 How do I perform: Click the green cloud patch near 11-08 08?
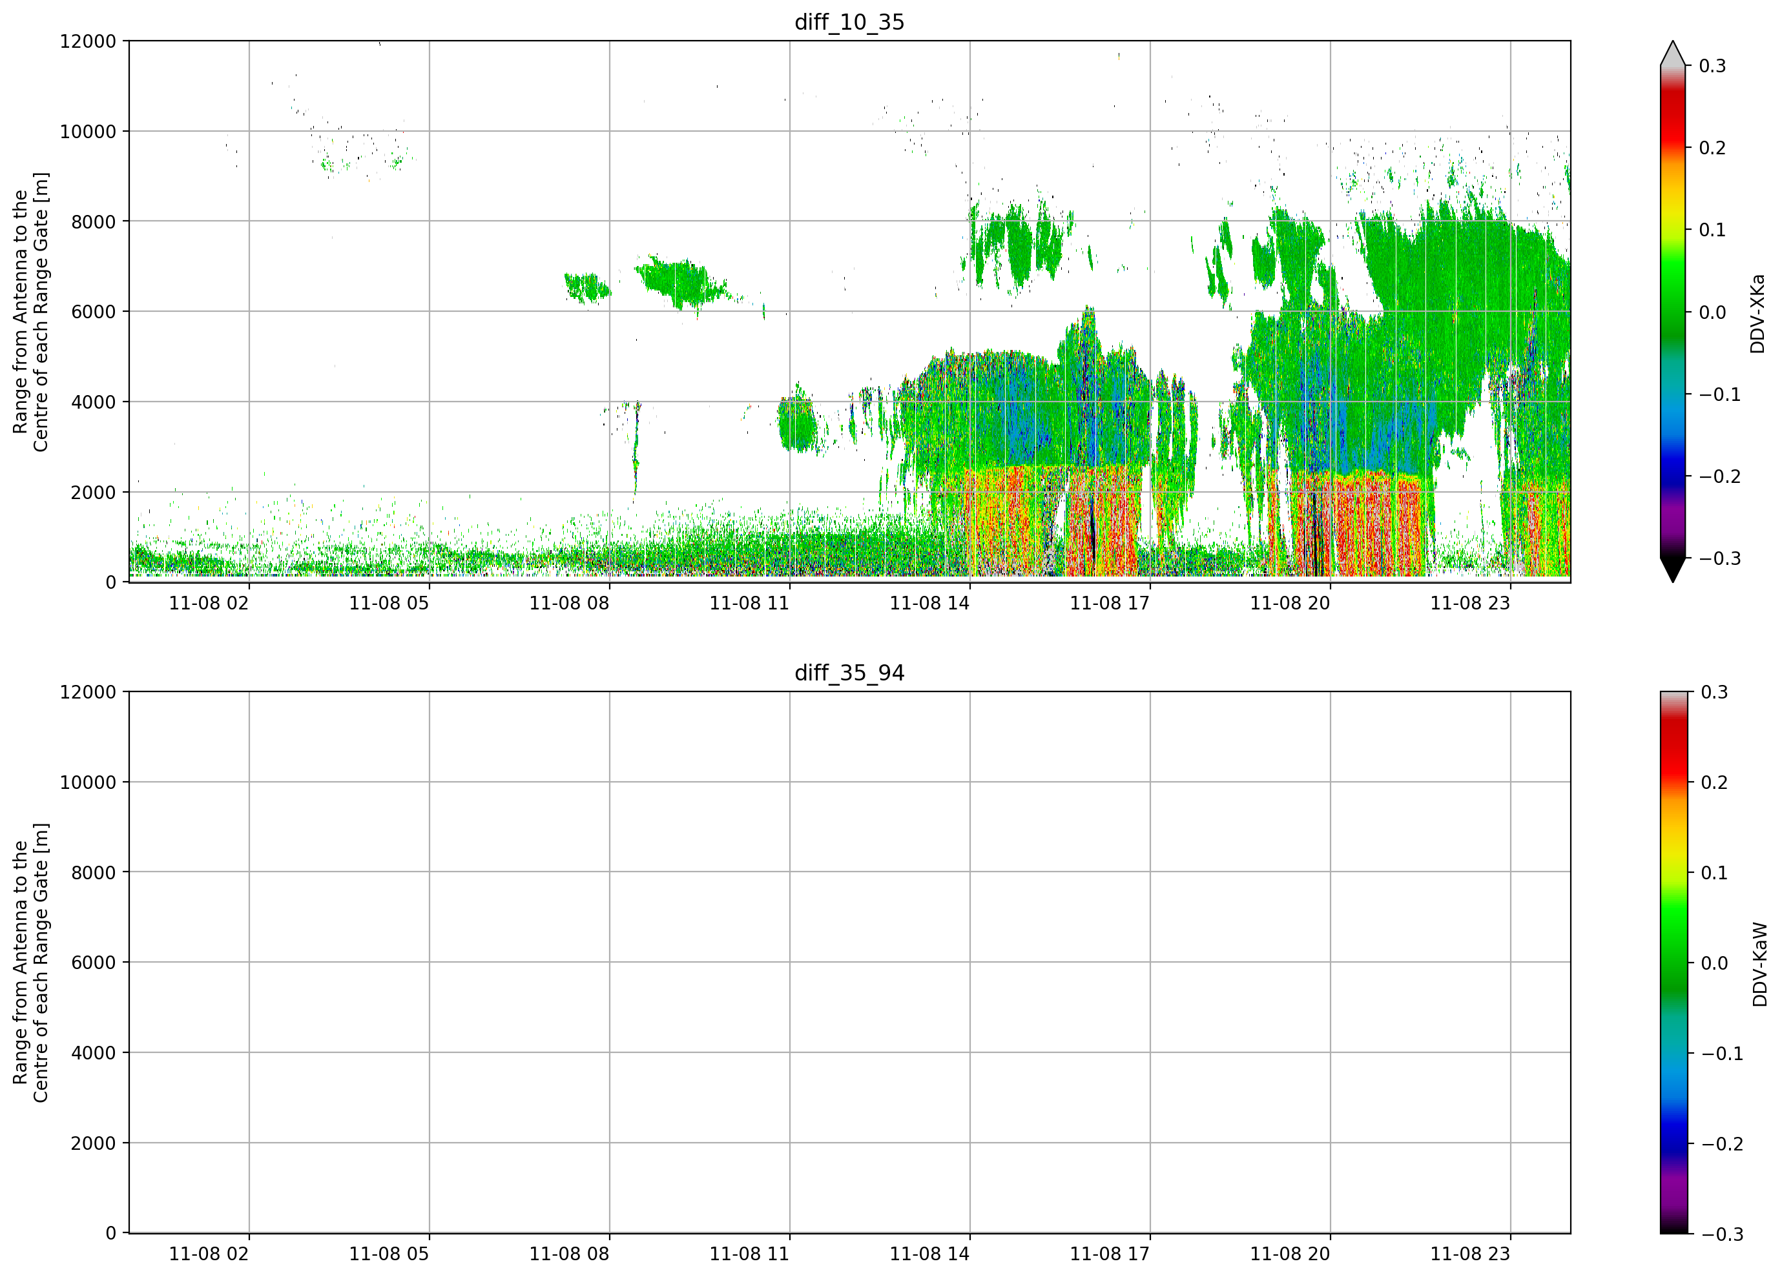(587, 287)
